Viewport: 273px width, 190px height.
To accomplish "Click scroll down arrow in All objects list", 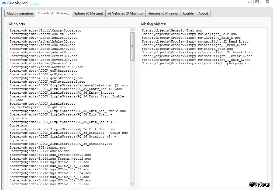I will click(132, 184).
